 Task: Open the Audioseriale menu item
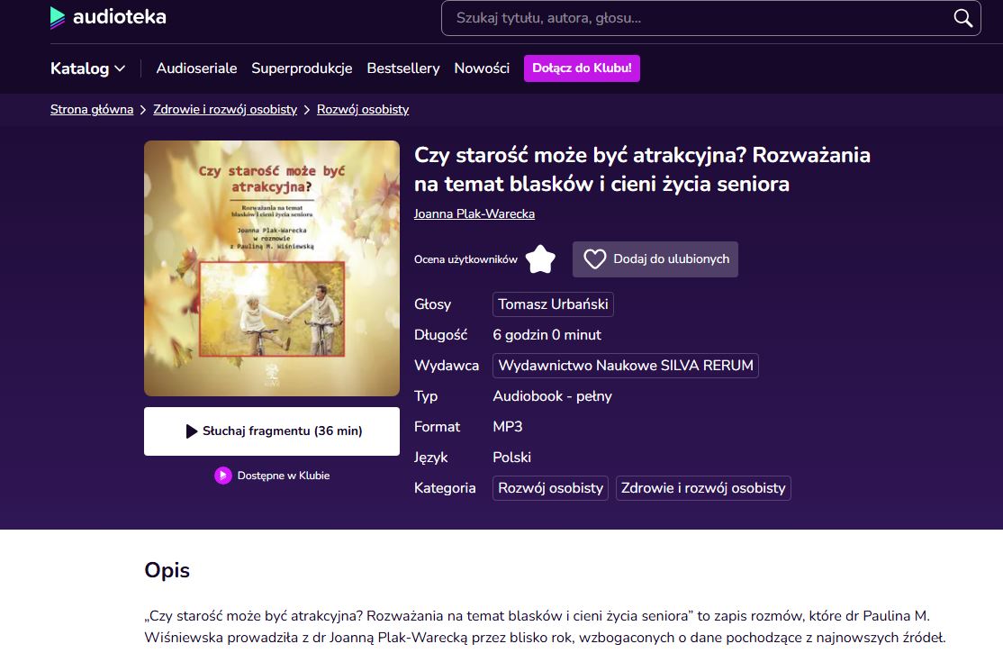click(196, 68)
